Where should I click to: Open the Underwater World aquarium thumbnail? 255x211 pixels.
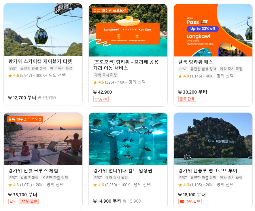(128, 139)
